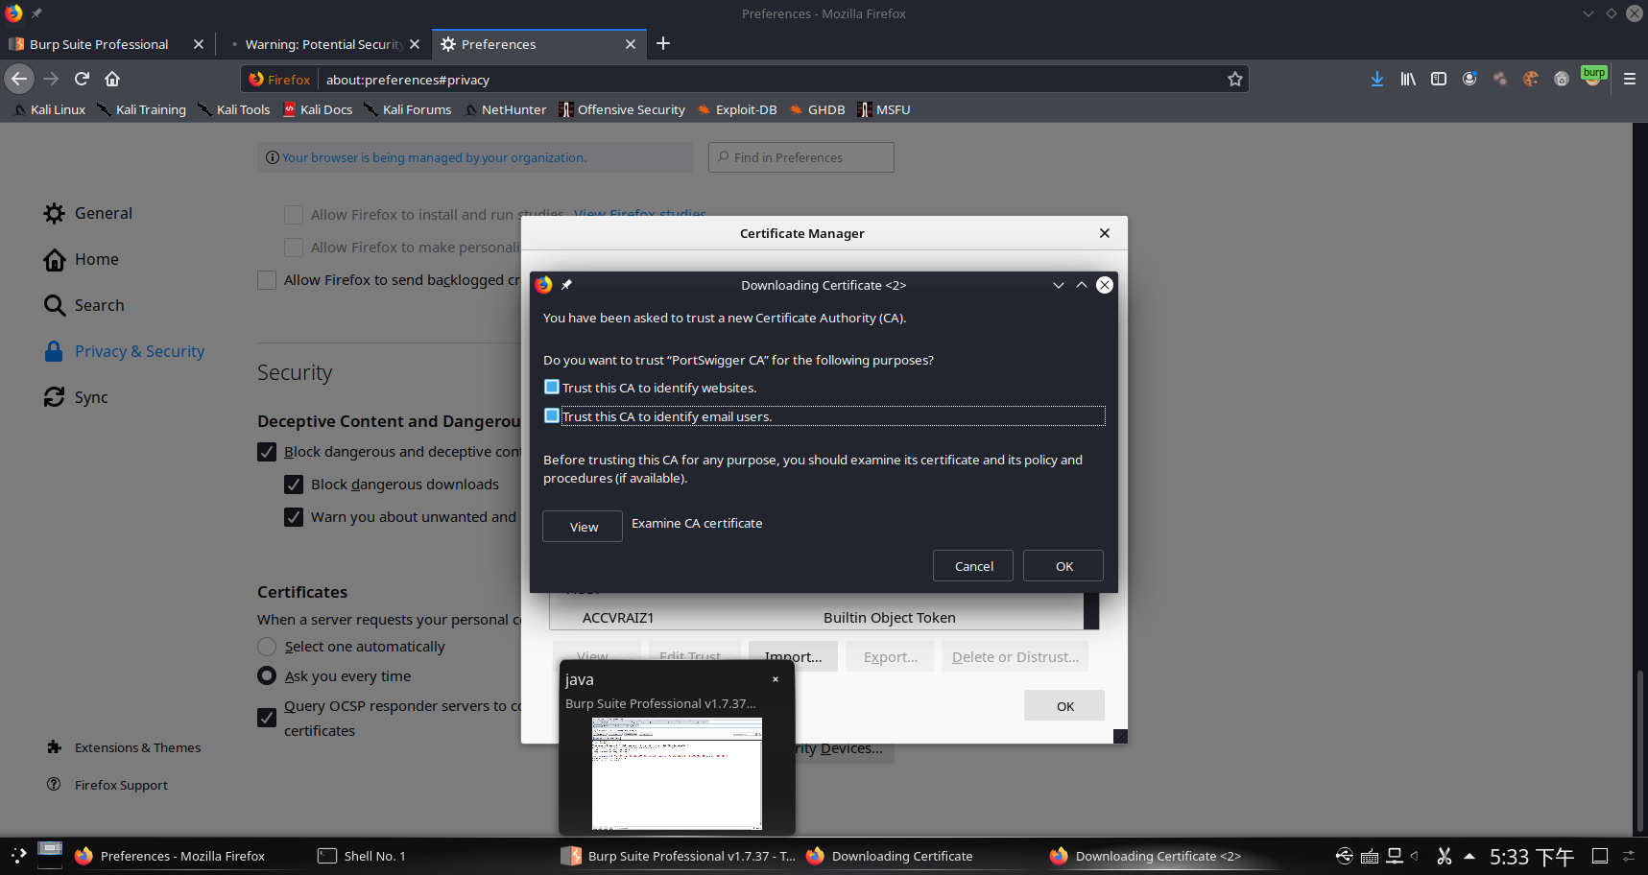
Task: Select the Ask you every time radio button
Action: pos(267,675)
